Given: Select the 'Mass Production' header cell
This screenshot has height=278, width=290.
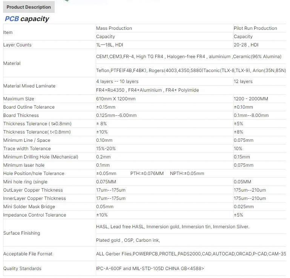Looking at the screenshot, I should [x=114, y=28].
